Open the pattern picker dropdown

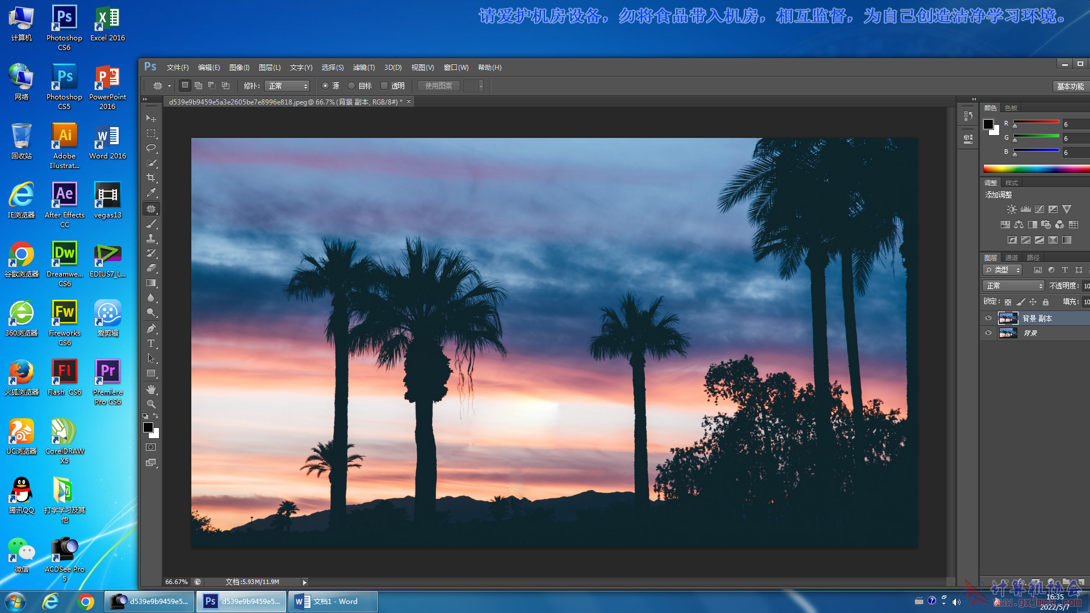pyautogui.click(x=481, y=86)
